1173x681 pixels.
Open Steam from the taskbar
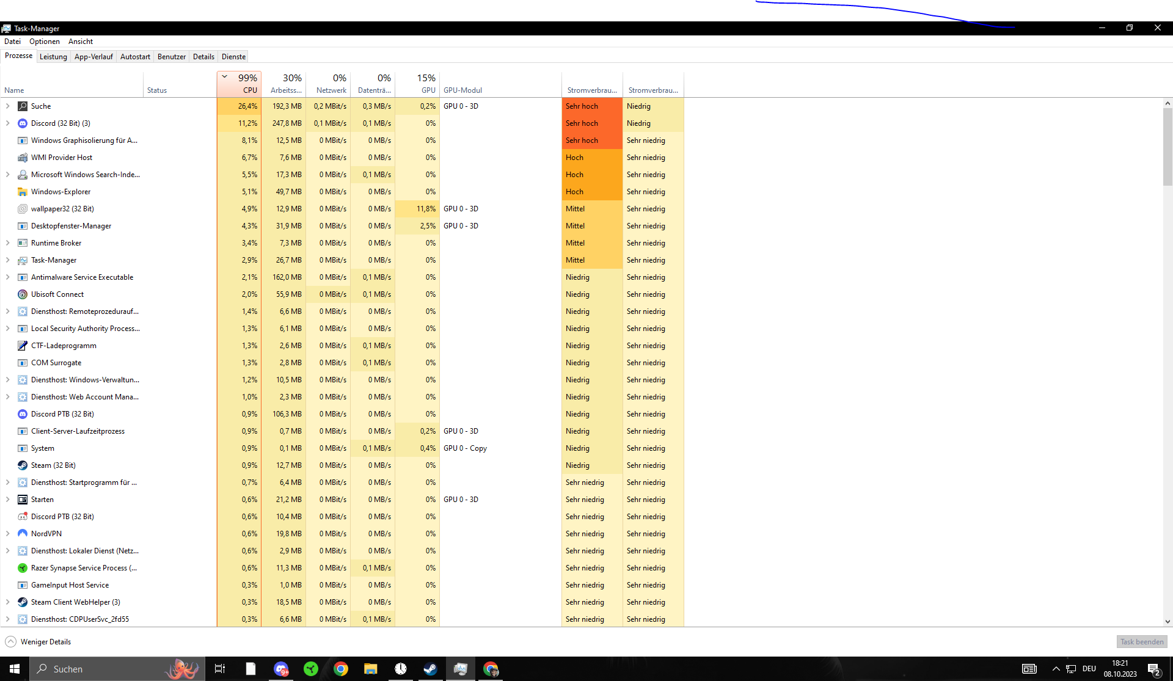430,669
